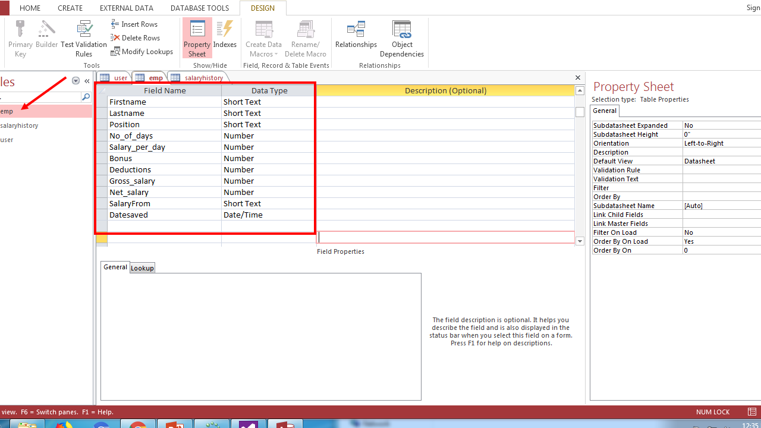
Task: Switch to the HOME ribbon tab
Action: coord(30,8)
